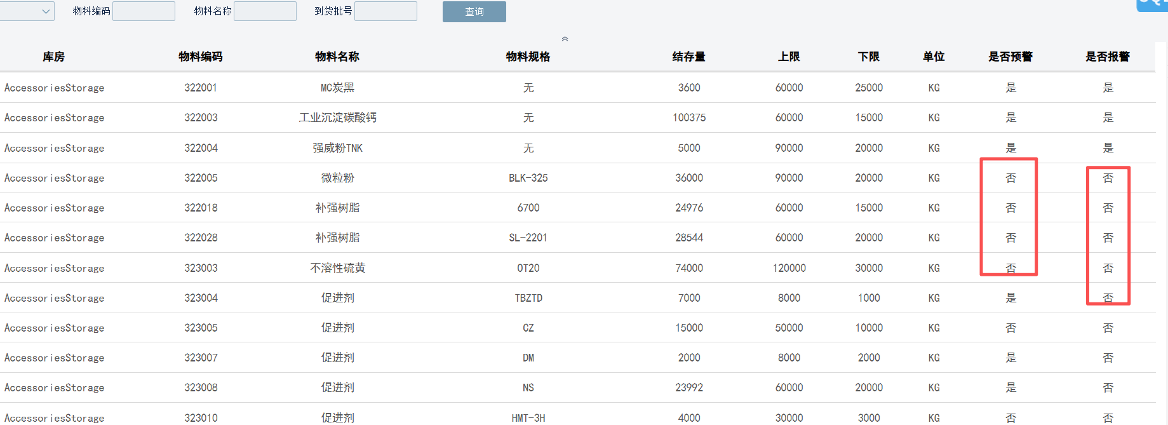Select material code 322001
This screenshot has height=425, width=1168.
pyautogui.click(x=201, y=88)
